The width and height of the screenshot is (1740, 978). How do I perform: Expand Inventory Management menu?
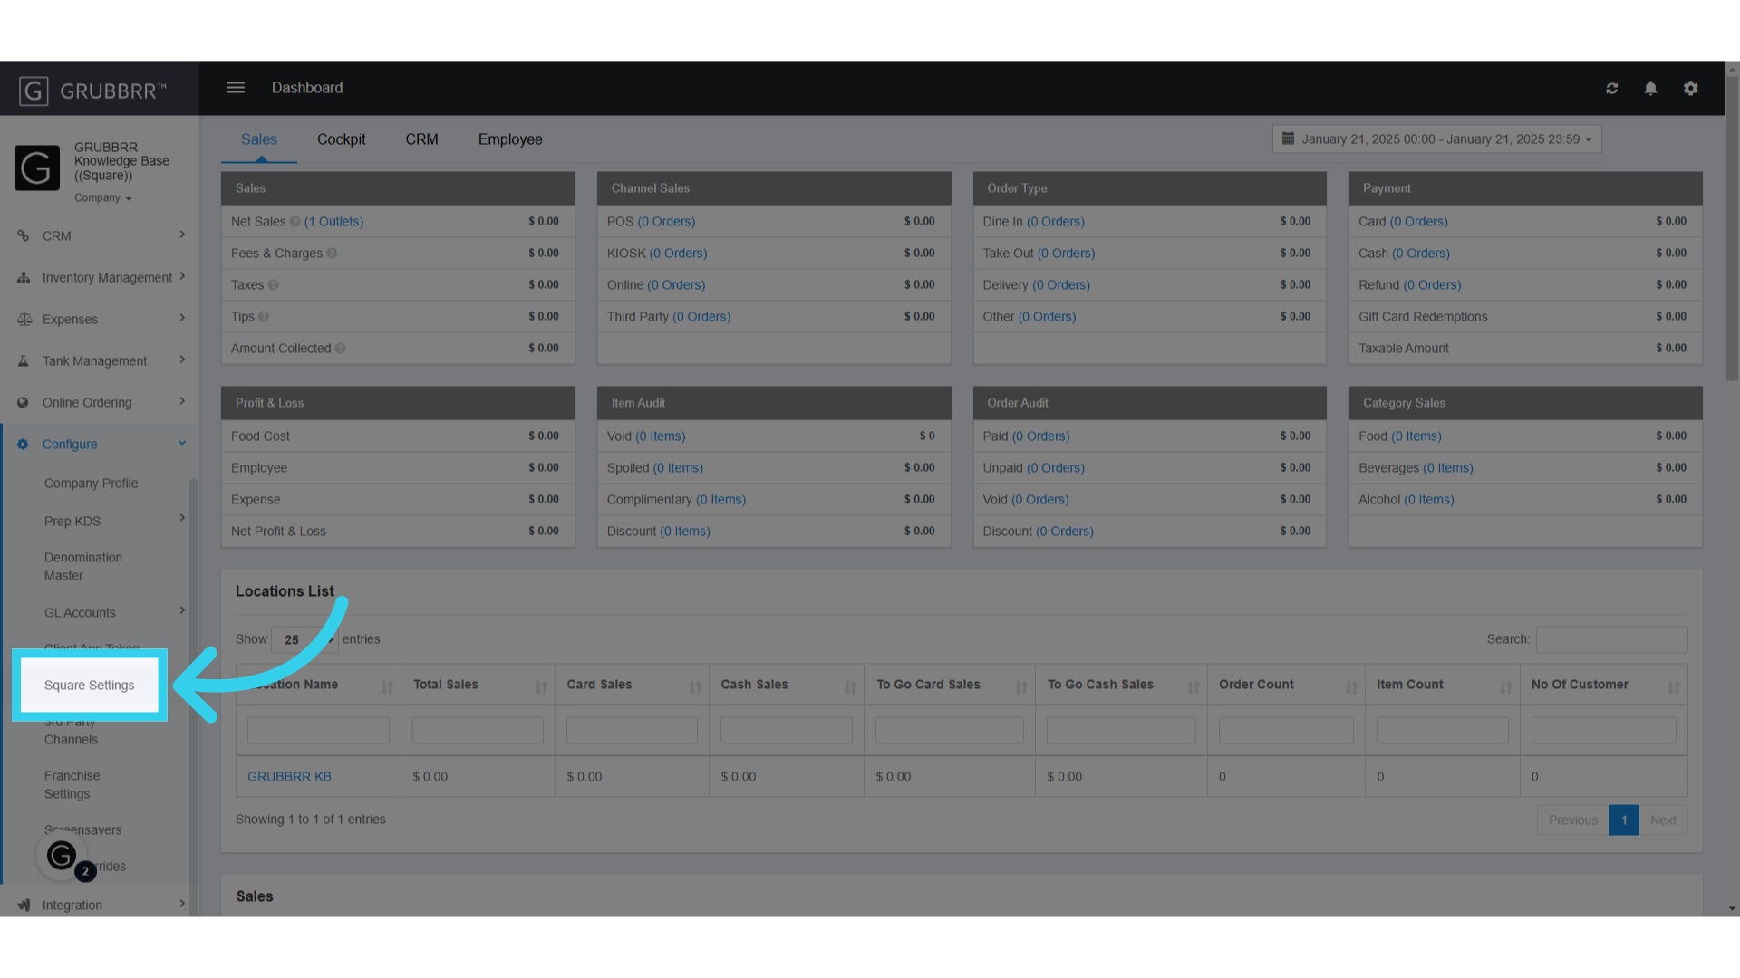coord(182,276)
